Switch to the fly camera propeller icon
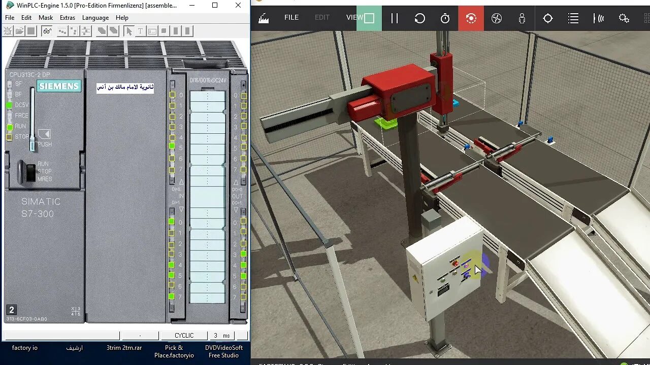The width and height of the screenshot is (650, 365). click(497, 18)
